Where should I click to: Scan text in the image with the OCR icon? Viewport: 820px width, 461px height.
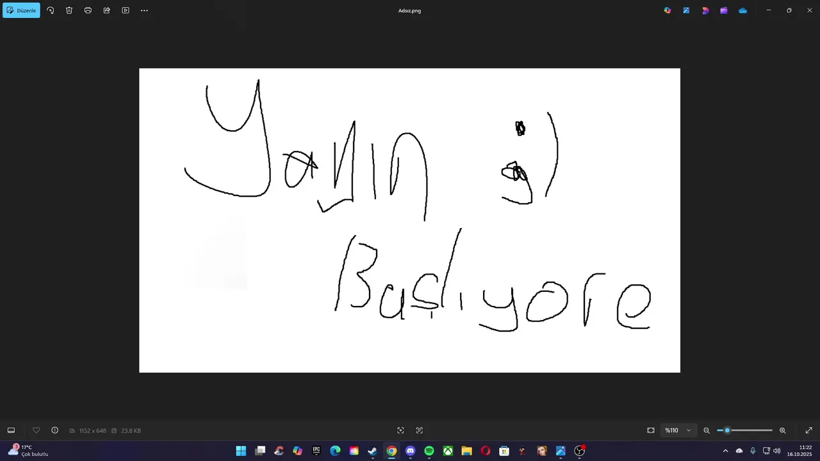tap(420, 430)
